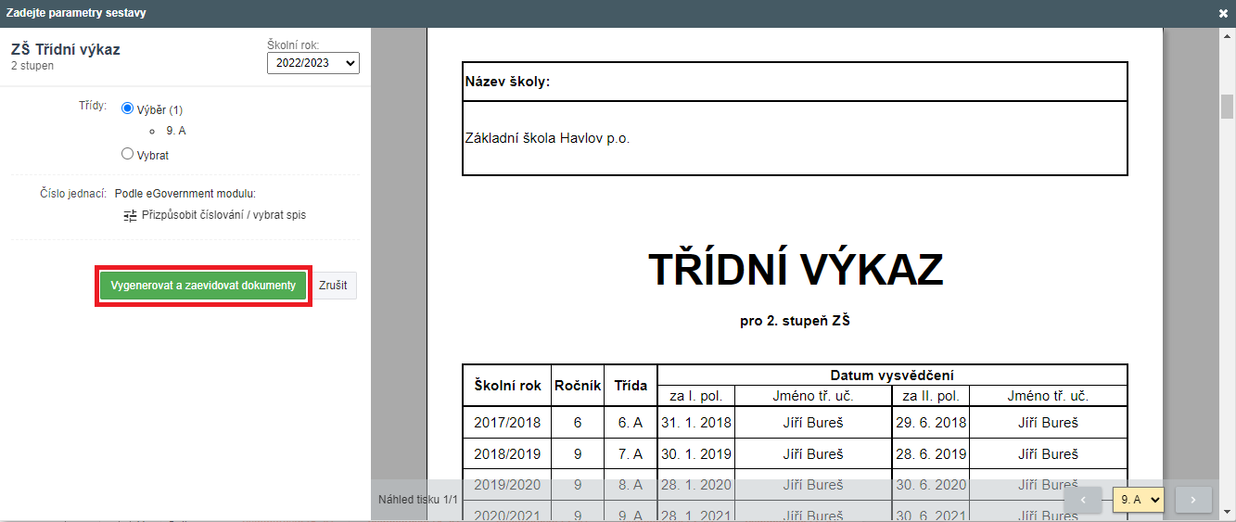Image resolution: width=1236 pixels, height=522 pixels.
Task: Click the 2017/2018 school year table cell
Action: coord(507,423)
